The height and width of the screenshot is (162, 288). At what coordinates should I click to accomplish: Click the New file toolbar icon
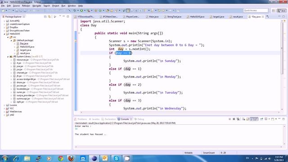[x=3, y=10]
